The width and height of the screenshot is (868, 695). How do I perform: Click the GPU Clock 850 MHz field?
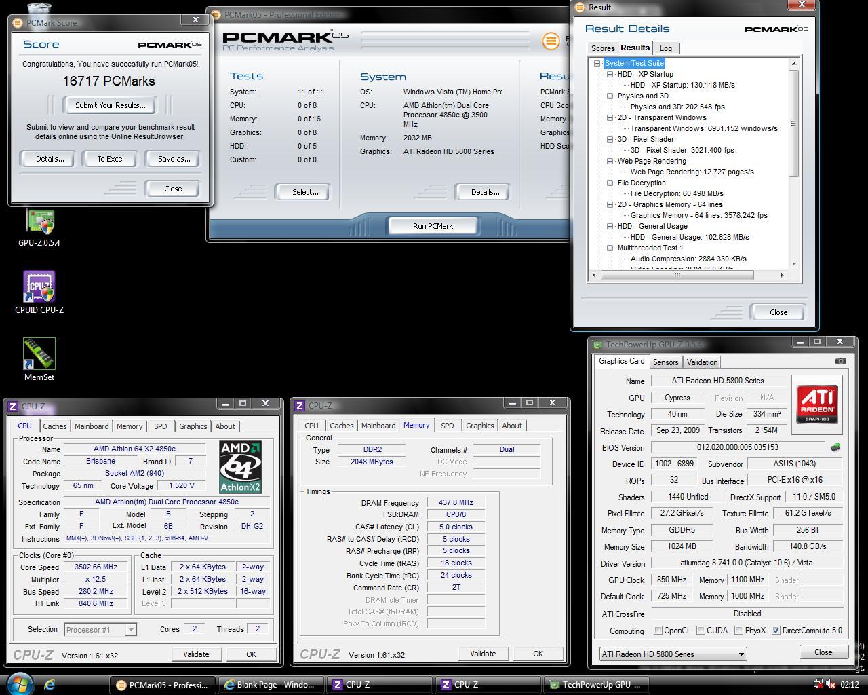pyautogui.click(x=671, y=580)
